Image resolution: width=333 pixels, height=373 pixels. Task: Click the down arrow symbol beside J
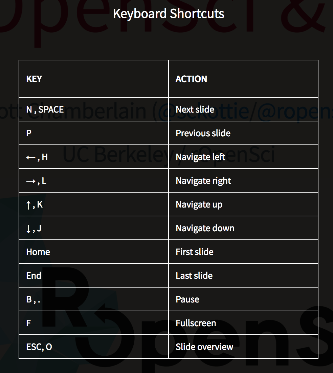point(28,229)
